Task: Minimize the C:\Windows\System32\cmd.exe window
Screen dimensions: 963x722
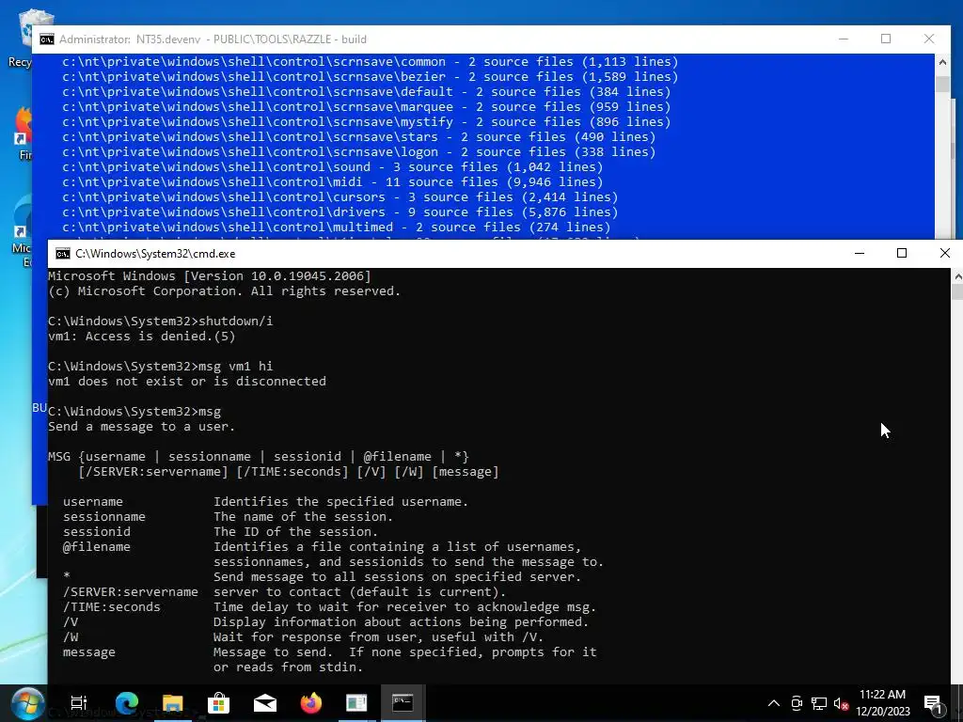Action: 860,253
